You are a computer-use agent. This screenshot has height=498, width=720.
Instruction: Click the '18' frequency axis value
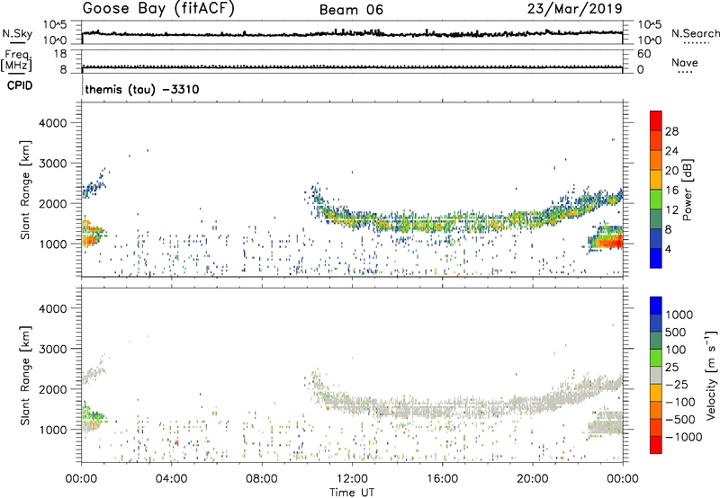point(59,54)
